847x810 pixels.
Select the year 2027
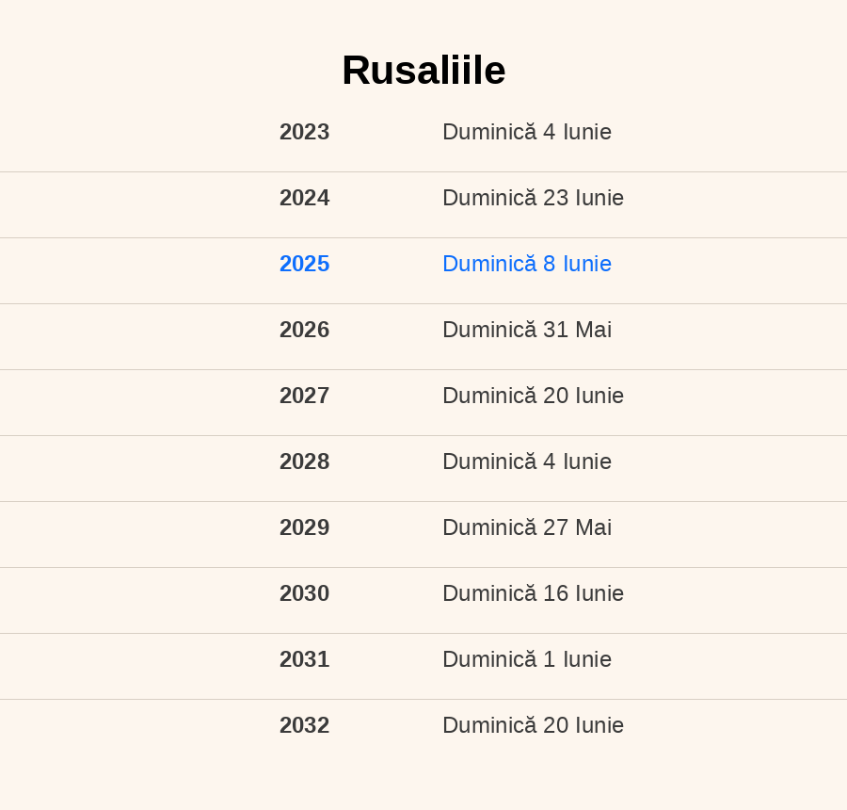point(304,396)
